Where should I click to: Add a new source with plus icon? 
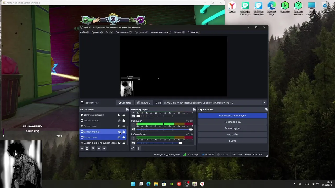tap(82, 148)
